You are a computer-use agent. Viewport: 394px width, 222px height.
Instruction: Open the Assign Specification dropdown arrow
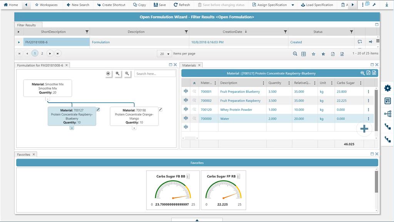coord(293,5)
